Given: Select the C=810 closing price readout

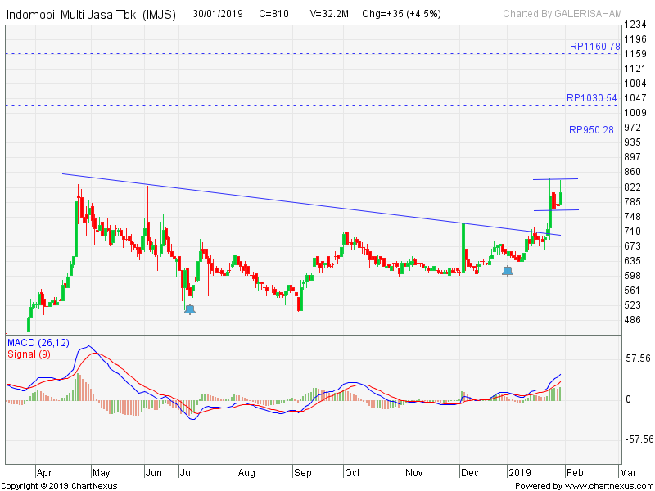Looking at the screenshot, I should 273,14.
